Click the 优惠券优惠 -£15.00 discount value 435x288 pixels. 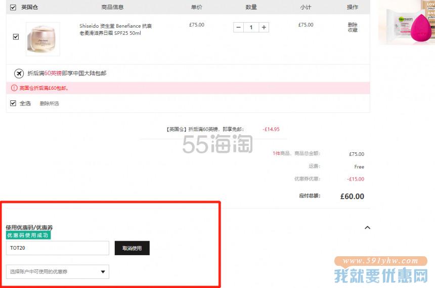(356, 179)
